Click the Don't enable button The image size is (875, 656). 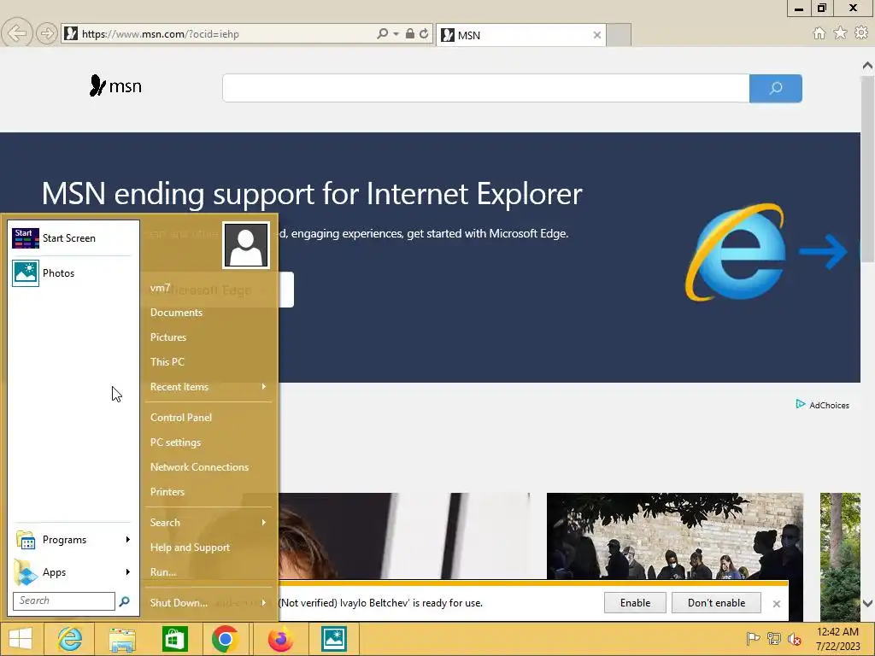pos(717,603)
